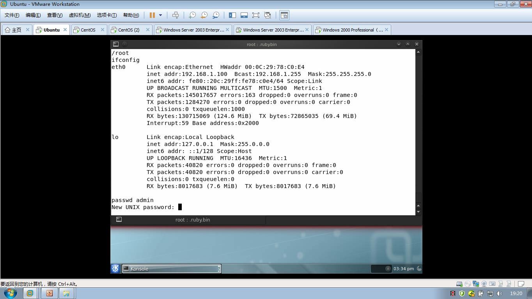Open Windows Explorer from the taskbar
532x299 pixels.
(x=67, y=293)
